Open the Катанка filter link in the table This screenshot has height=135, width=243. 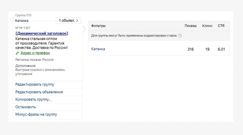click(98, 49)
